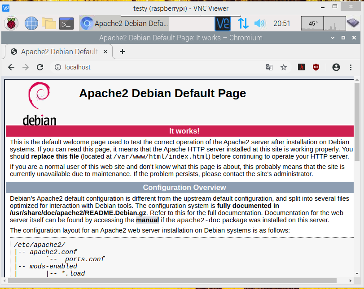The height and width of the screenshot is (289, 364).
Task: Open the File Manager folder icon
Action: 48,23
